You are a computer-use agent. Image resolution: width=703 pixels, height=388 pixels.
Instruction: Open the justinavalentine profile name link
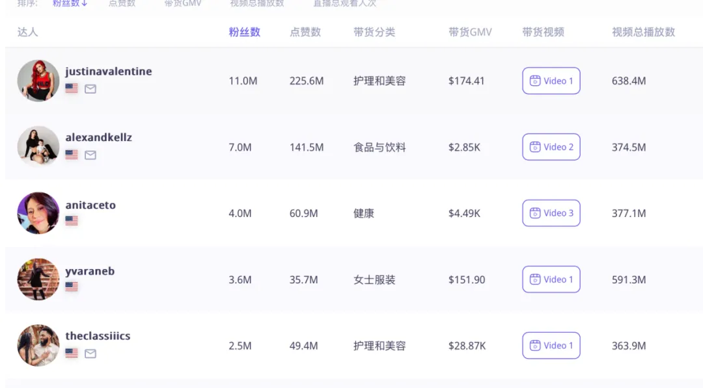pyautogui.click(x=109, y=71)
